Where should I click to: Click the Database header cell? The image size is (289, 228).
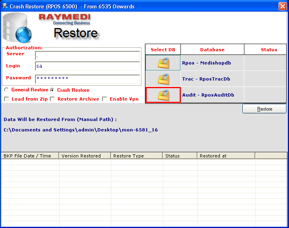(212, 49)
